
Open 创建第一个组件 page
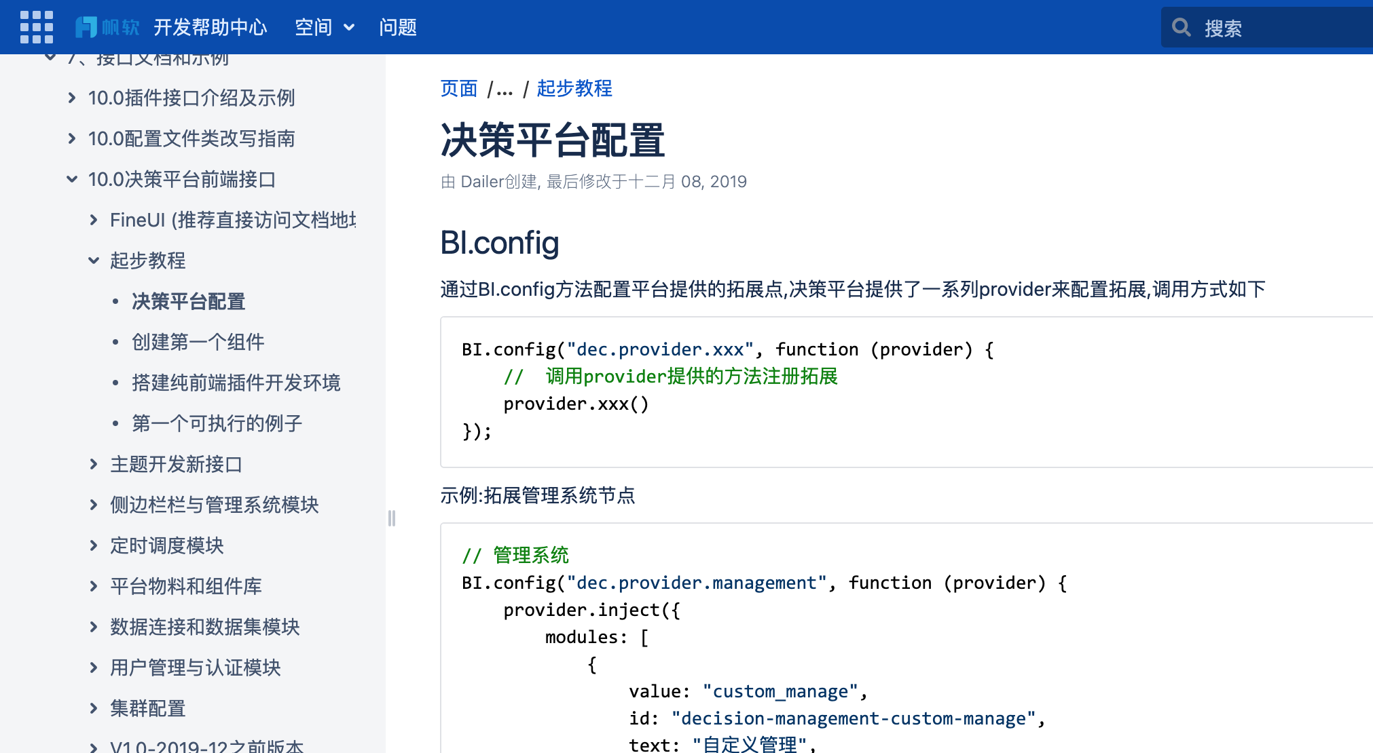198,342
